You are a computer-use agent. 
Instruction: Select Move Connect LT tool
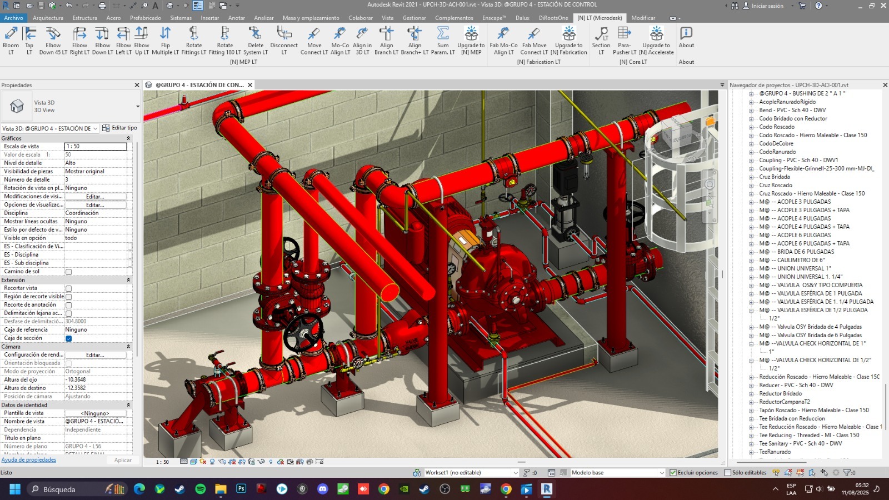pos(314,41)
